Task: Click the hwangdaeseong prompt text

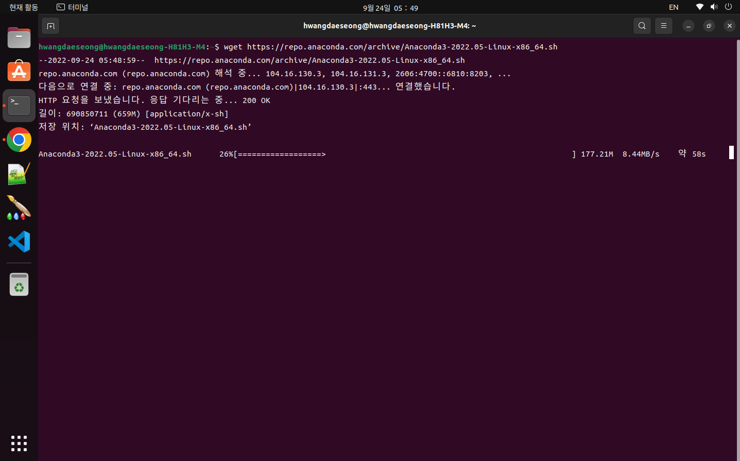Action: coord(122,47)
